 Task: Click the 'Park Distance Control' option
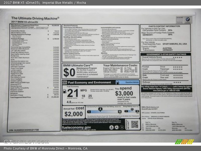pos(18,77)
